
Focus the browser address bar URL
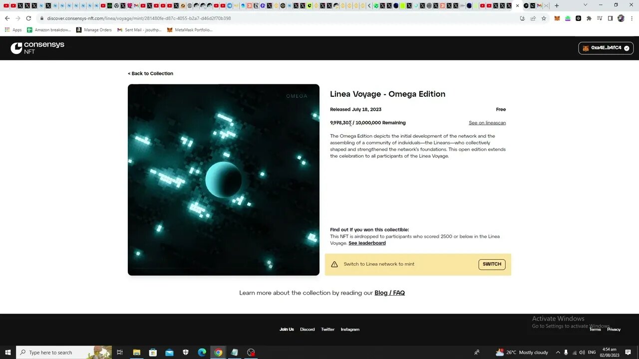(139, 18)
